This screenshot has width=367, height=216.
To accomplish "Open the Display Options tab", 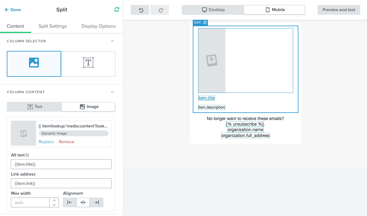I will pos(98,26).
